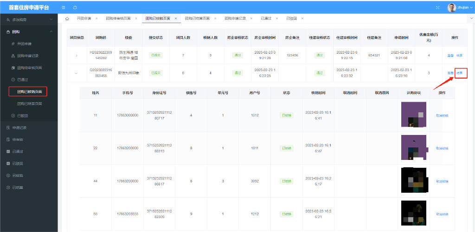Viewport: 475px width, 232px height.
Task: Open 认购协议 image for member 55
Action: pos(413,213)
